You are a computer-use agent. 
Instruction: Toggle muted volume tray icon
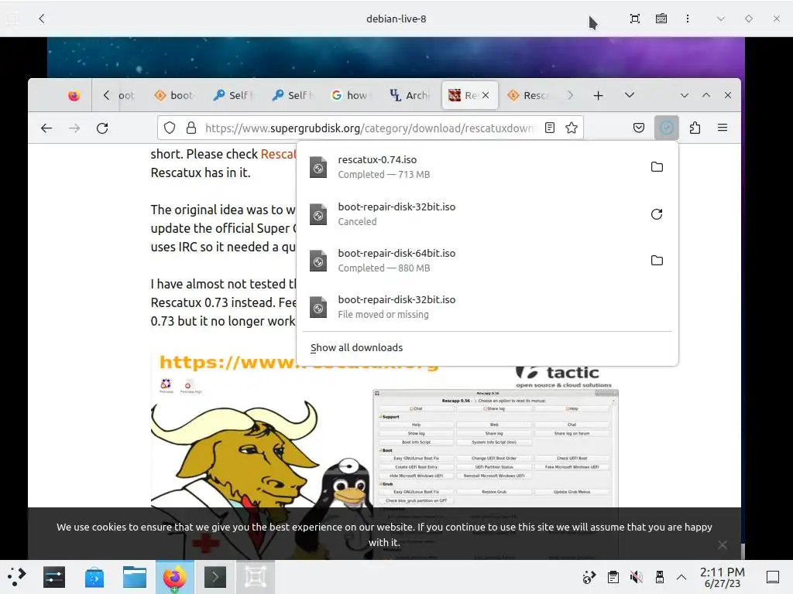pos(637,577)
